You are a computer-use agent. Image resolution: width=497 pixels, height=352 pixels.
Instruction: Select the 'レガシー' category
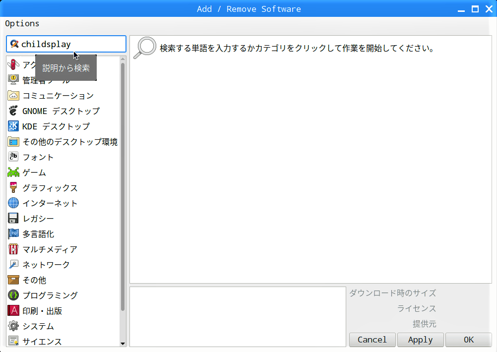(63, 218)
